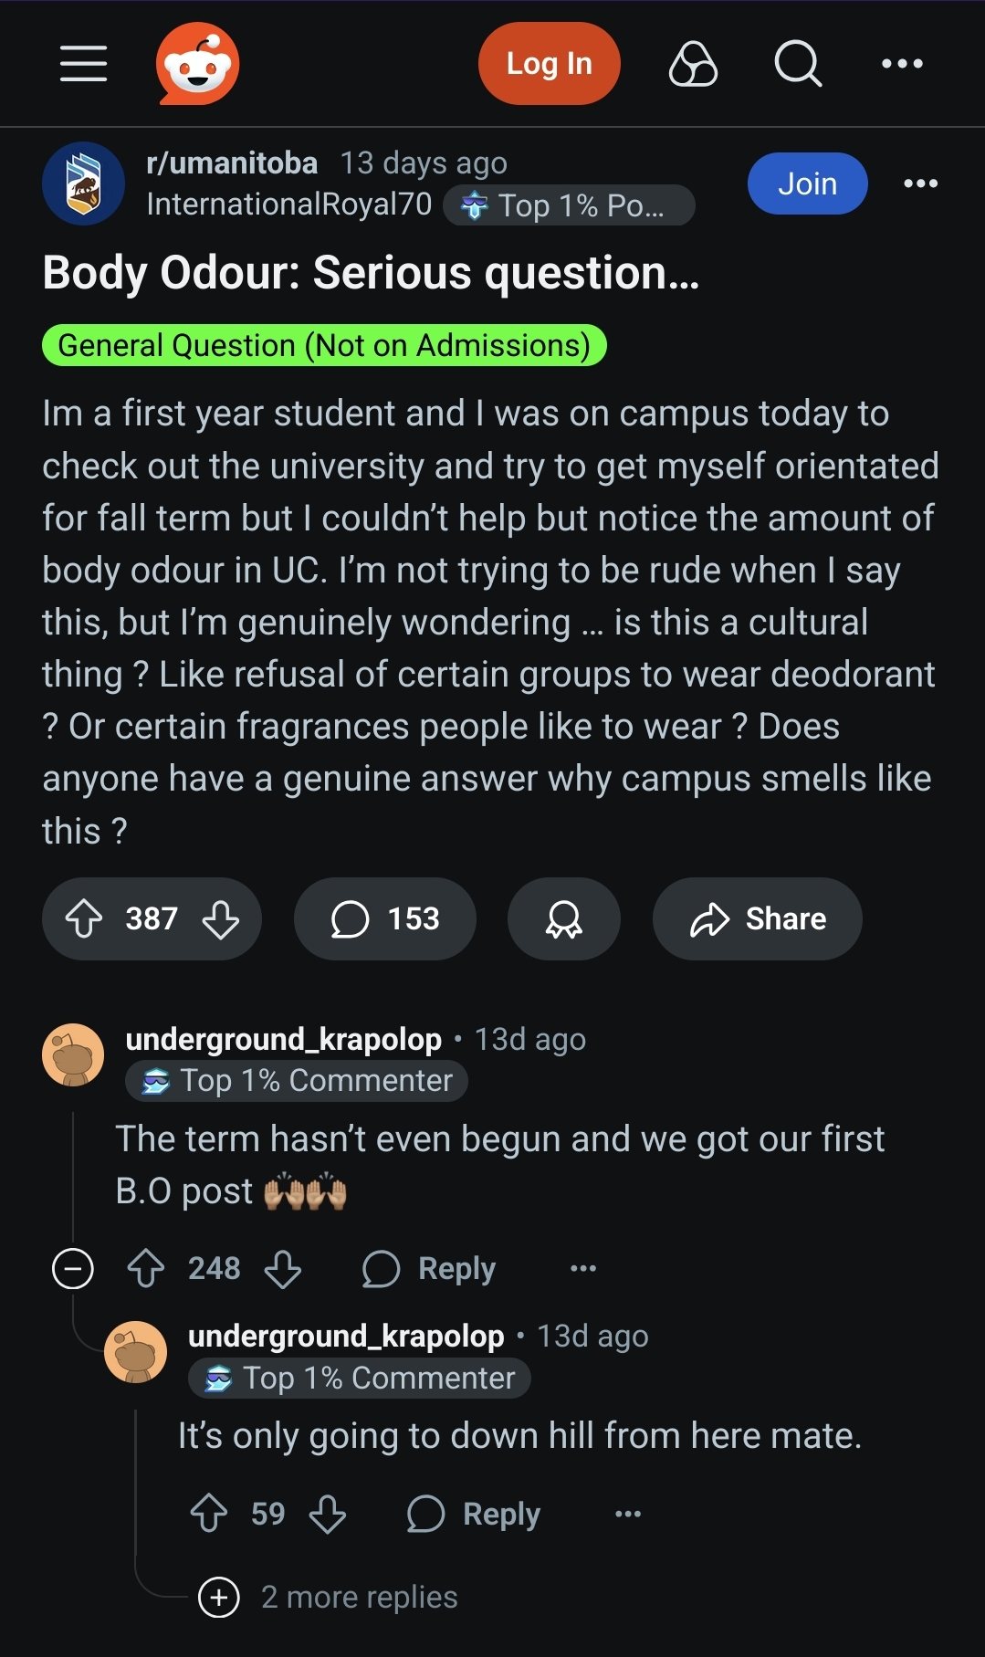Upvote the comment with 248 votes
The width and height of the screenshot is (985, 1657).
coord(146,1268)
